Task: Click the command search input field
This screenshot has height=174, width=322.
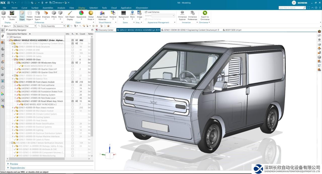Action: 291,8
